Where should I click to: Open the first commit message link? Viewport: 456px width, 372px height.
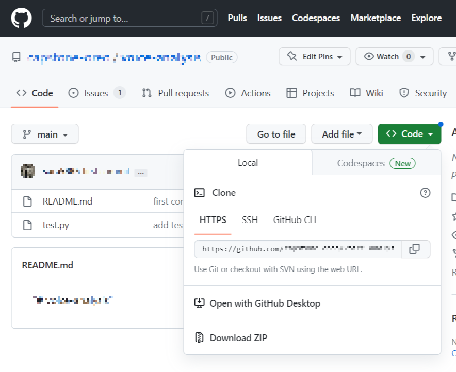(x=168, y=201)
